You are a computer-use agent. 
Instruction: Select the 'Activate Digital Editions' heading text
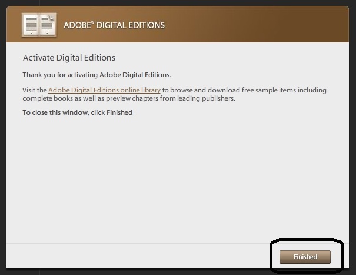tap(69, 58)
